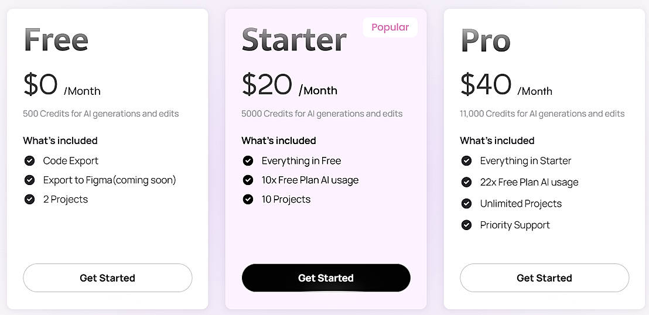This screenshot has width=649, height=315.
Task: Select the Starter plan heading
Action: click(294, 40)
